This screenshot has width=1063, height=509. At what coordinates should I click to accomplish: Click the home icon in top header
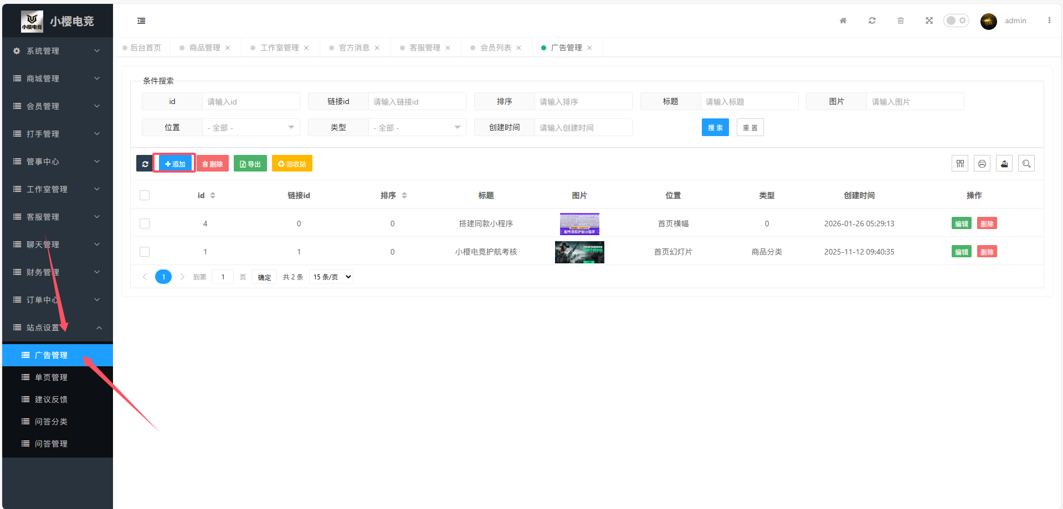[843, 20]
